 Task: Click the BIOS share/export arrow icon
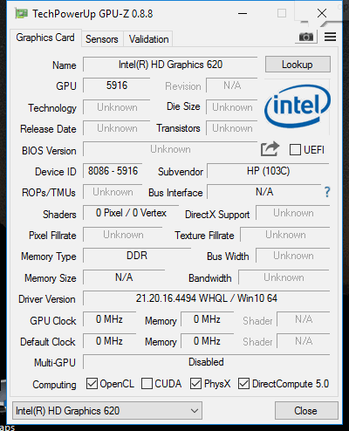pos(270,149)
